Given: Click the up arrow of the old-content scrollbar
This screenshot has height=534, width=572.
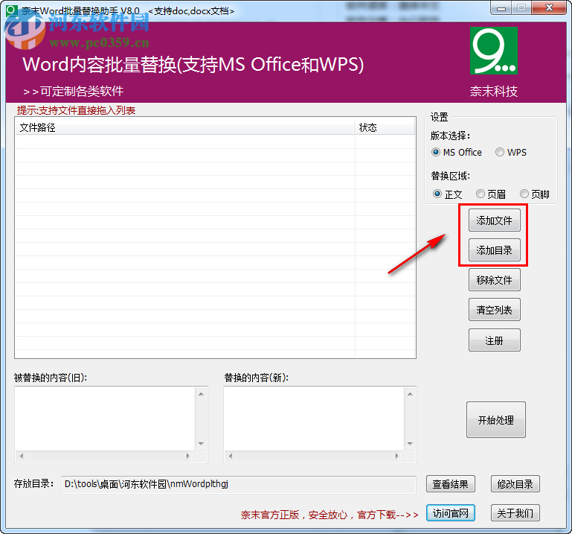Looking at the screenshot, I should [x=201, y=394].
